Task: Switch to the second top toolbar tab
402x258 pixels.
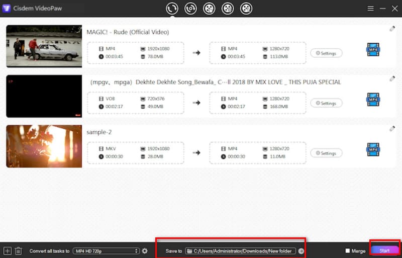Action: 190,8
